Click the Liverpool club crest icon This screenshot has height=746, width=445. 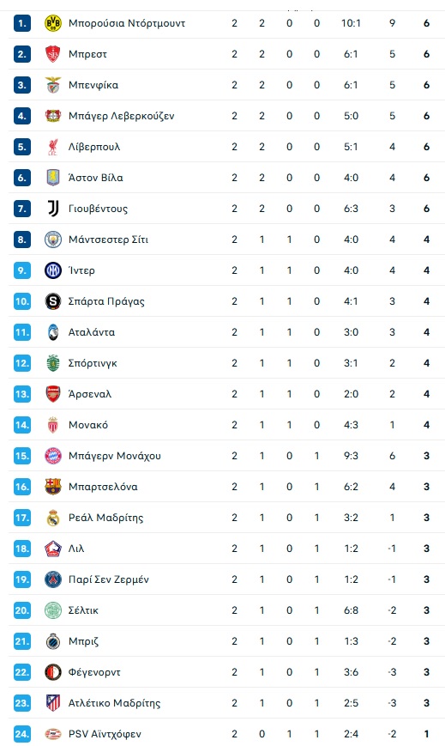(53, 147)
